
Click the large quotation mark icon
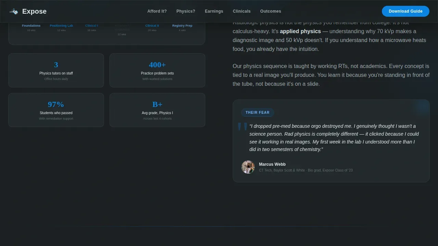coord(243,127)
